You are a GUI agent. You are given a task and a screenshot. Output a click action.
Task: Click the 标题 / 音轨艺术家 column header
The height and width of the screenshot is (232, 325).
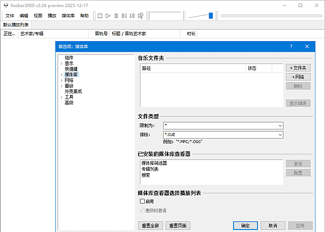pos(145,34)
